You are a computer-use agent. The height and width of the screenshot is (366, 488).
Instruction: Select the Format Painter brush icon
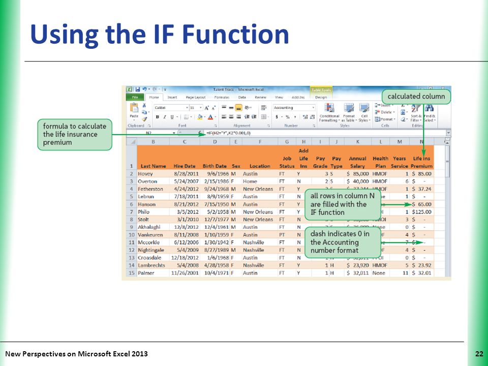[144, 119]
